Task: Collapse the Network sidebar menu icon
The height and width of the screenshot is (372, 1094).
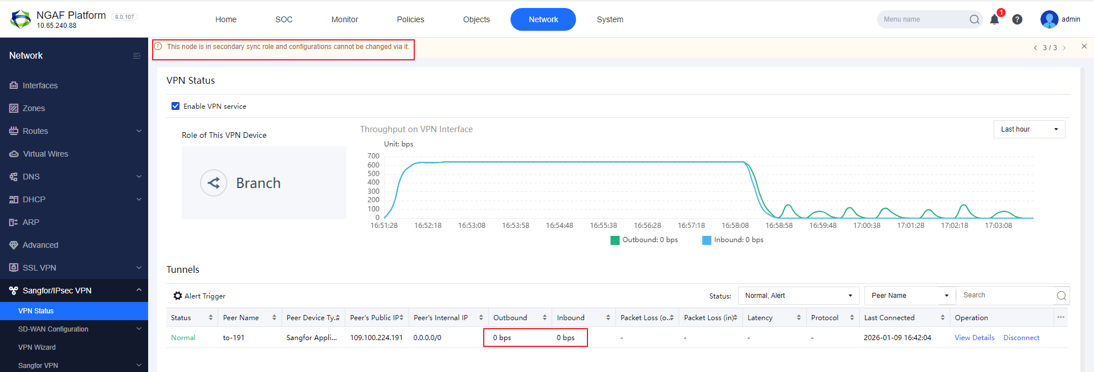Action: click(137, 56)
